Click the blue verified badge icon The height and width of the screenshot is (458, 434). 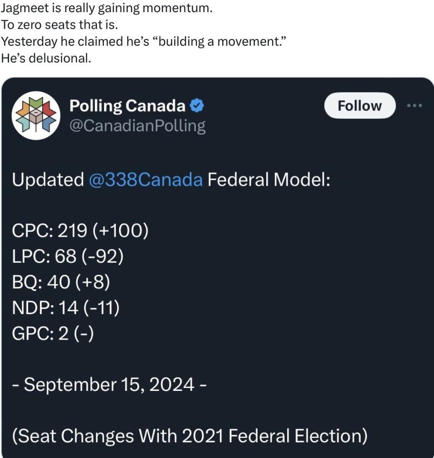196,105
